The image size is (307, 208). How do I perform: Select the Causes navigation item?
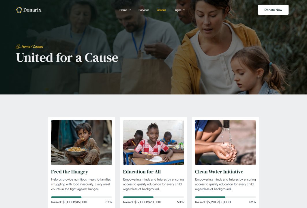coord(161,10)
